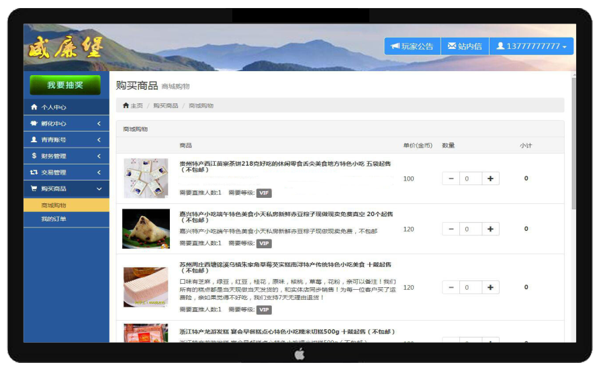
Task: Click the VIP badge on 苏州周庄 row
Action: tap(264, 310)
